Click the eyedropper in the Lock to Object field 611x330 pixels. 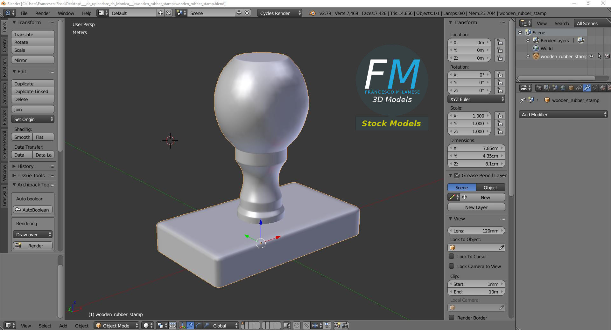(502, 247)
